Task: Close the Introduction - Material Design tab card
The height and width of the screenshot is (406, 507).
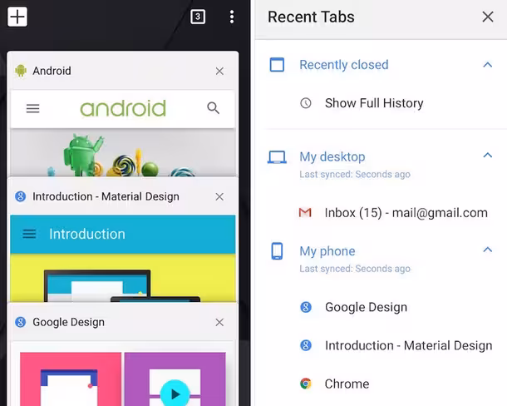Action: (219, 196)
